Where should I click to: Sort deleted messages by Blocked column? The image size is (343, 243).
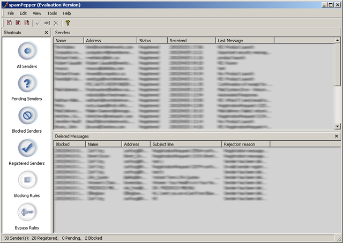pos(70,144)
